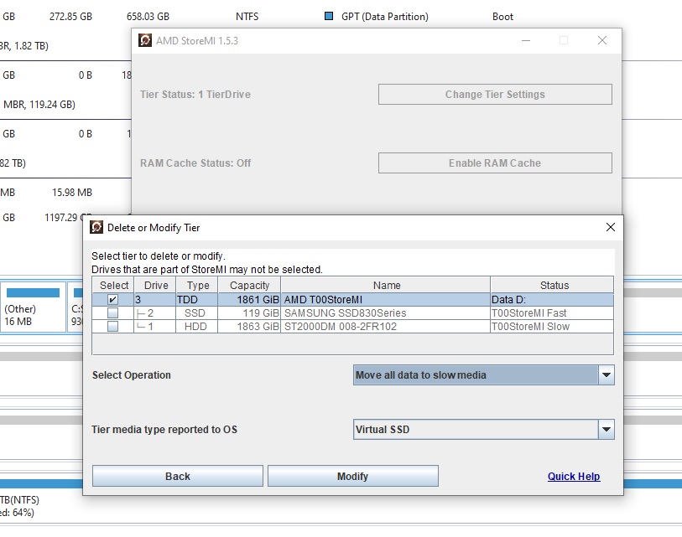Click blue GPT (Data Partition) color square

point(329,16)
